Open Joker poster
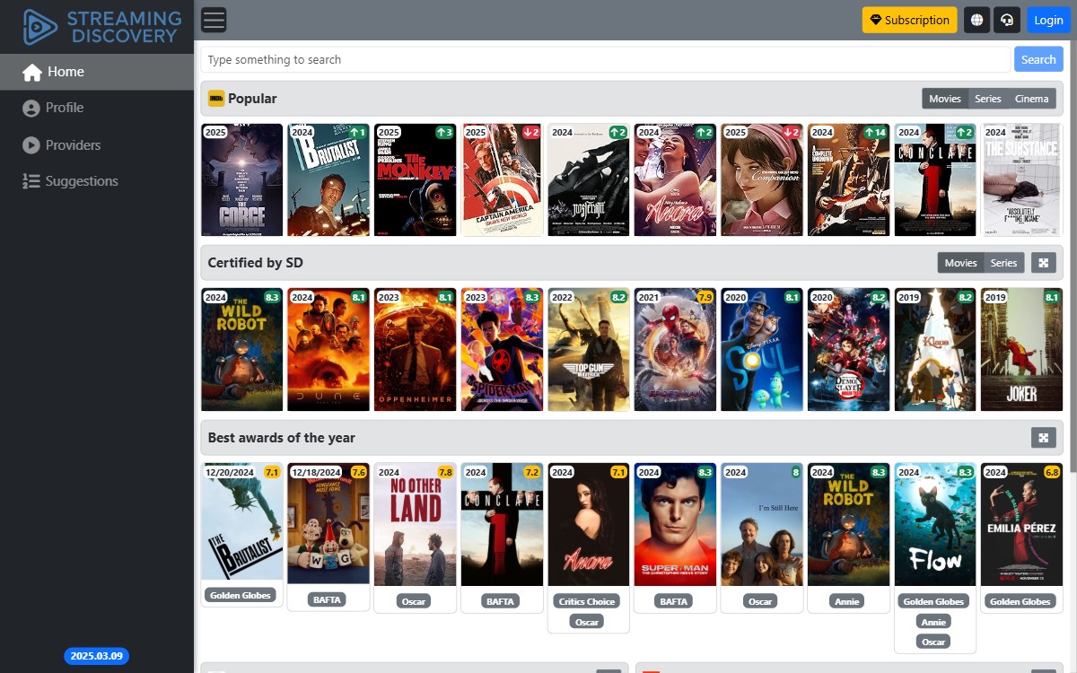Screen dimensions: 1077x673 (1021, 350)
